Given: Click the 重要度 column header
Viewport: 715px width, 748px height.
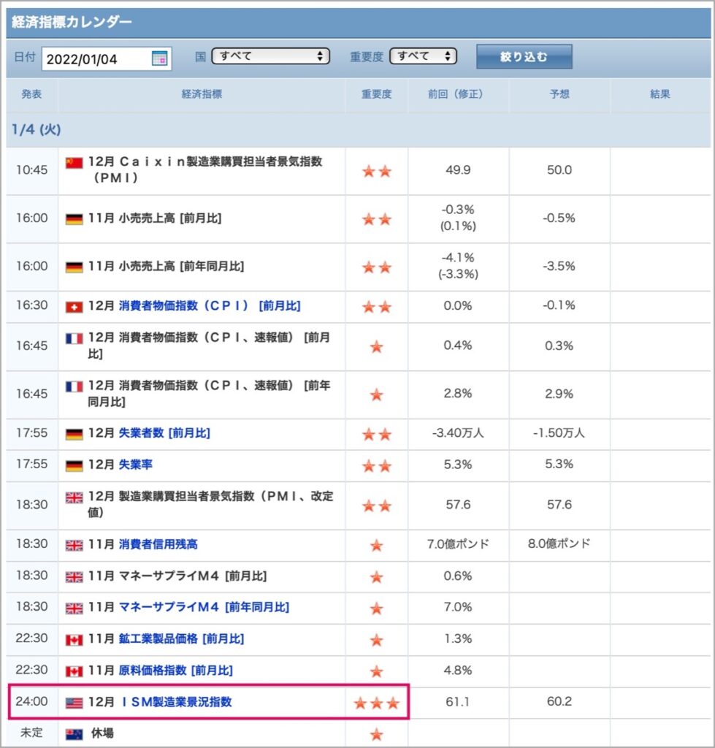Looking at the screenshot, I should click(377, 94).
